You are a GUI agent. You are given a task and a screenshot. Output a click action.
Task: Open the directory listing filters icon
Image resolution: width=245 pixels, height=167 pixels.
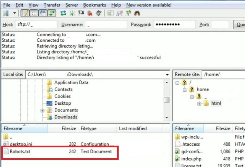click(x=111, y=13)
